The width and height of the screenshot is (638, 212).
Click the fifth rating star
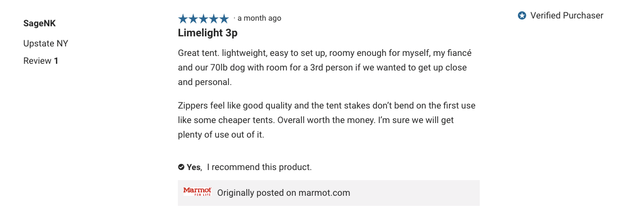224,18
